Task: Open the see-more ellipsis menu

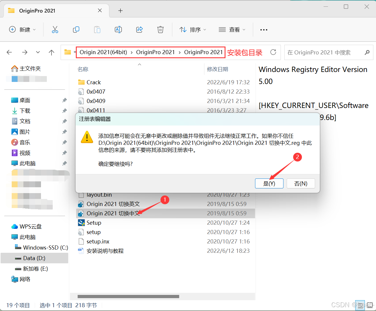Action: pos(264,29)
